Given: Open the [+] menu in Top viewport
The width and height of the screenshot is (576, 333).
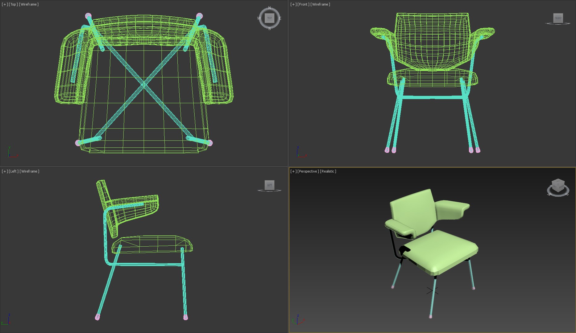Looking at the screenshot, I should pos(5,4).
